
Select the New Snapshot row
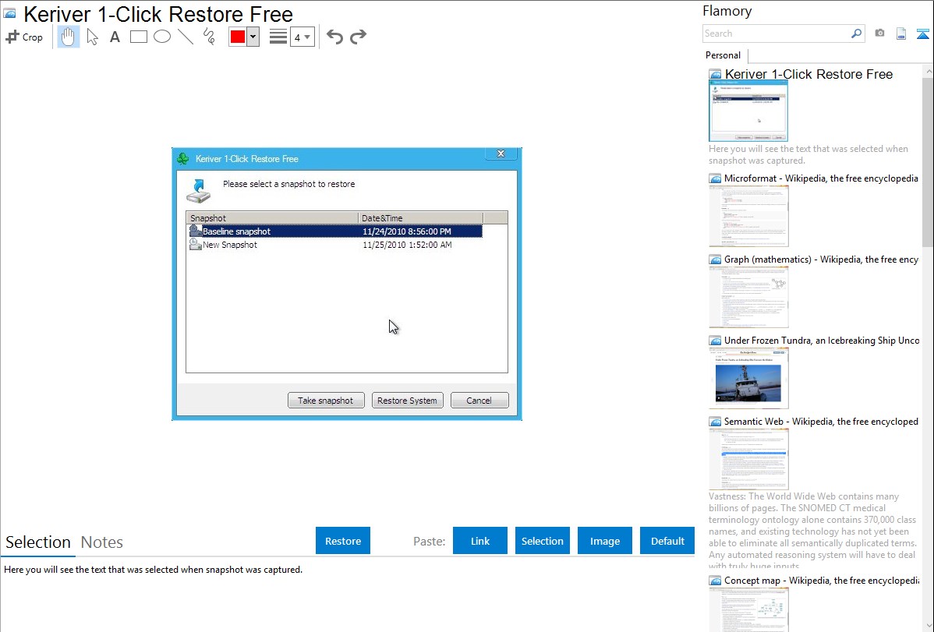[336, 245]
